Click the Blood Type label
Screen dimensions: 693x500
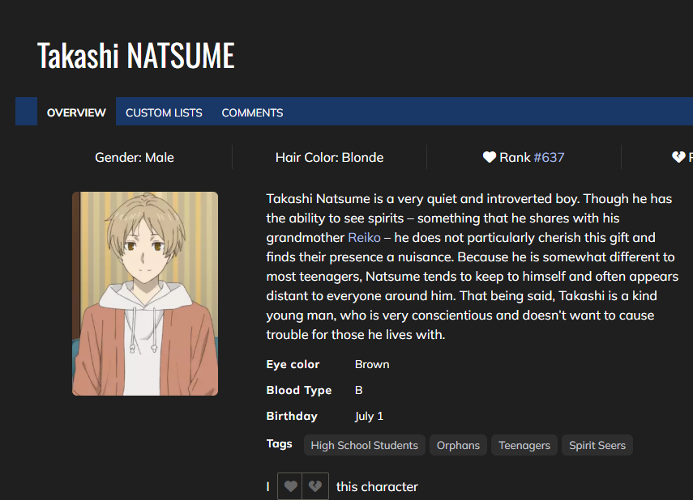(298, 390)
